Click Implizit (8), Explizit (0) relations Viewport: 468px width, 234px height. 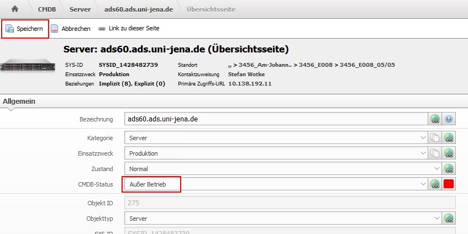pos(132,84)
